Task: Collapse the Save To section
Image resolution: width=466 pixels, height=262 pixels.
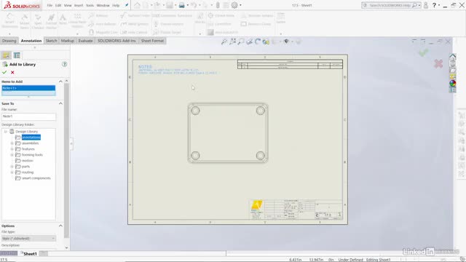Action: [x=60, y=103]
